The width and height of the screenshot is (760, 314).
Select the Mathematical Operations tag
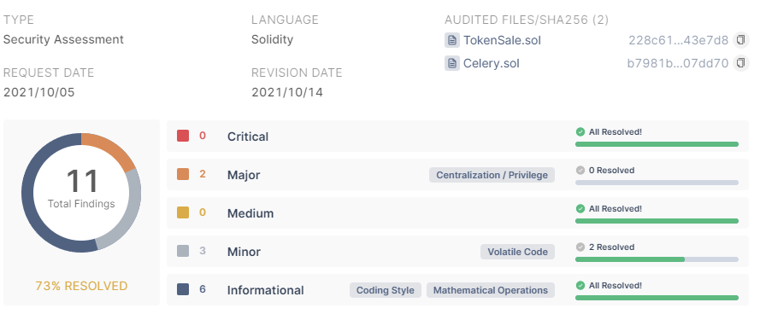[x=491, y=290]
